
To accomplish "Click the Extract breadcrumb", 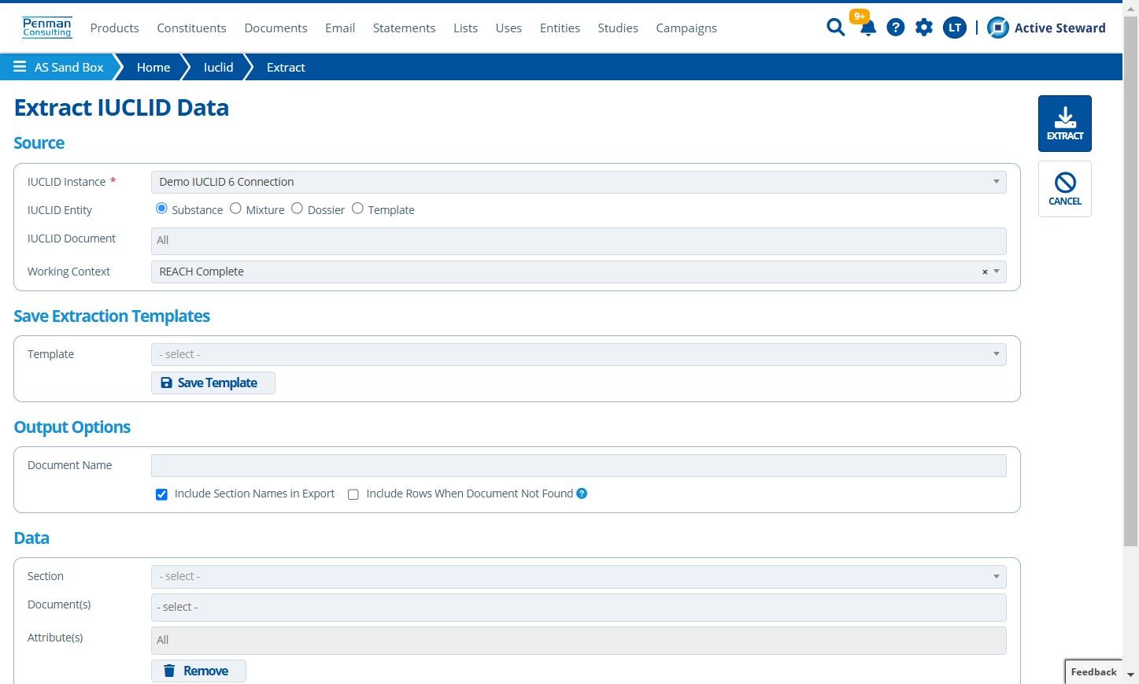I will click(286, 67).
